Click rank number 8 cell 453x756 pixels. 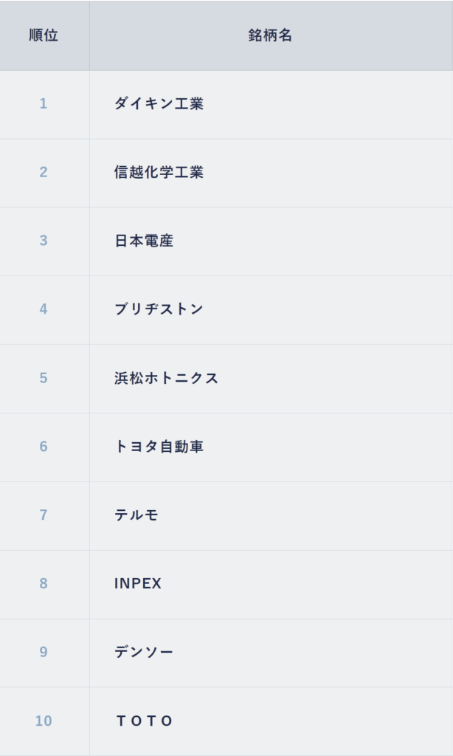[x=44, y=584]
